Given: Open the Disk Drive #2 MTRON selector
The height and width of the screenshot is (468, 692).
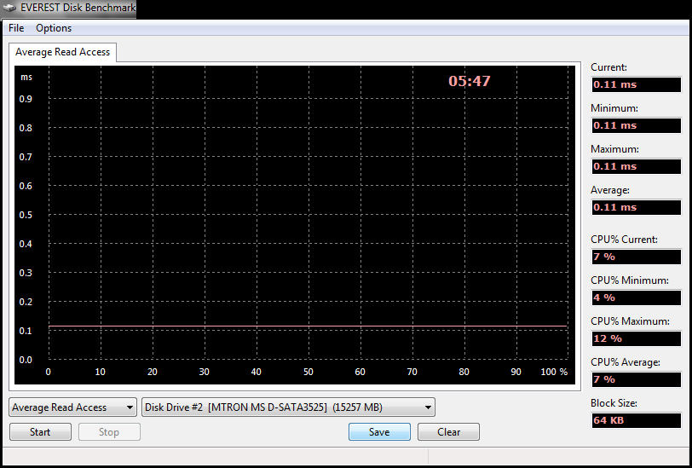Looking at the screenshot, I should pos(288,407).
